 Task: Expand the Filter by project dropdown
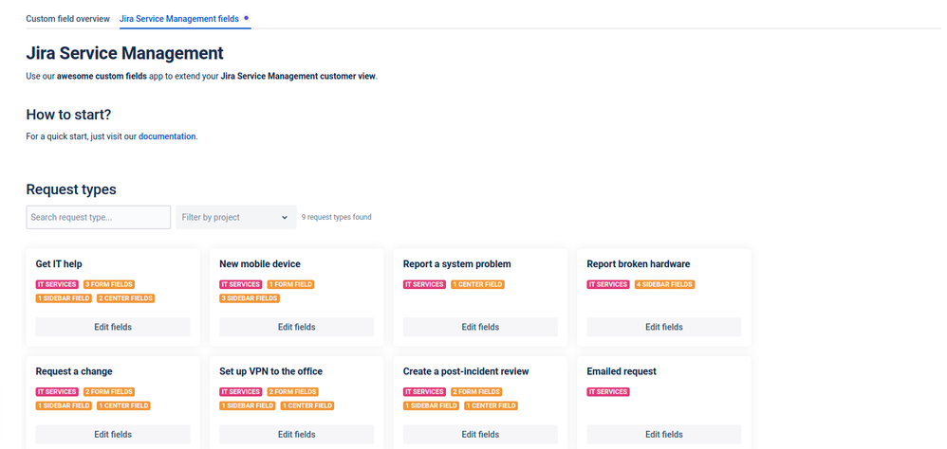236,217
